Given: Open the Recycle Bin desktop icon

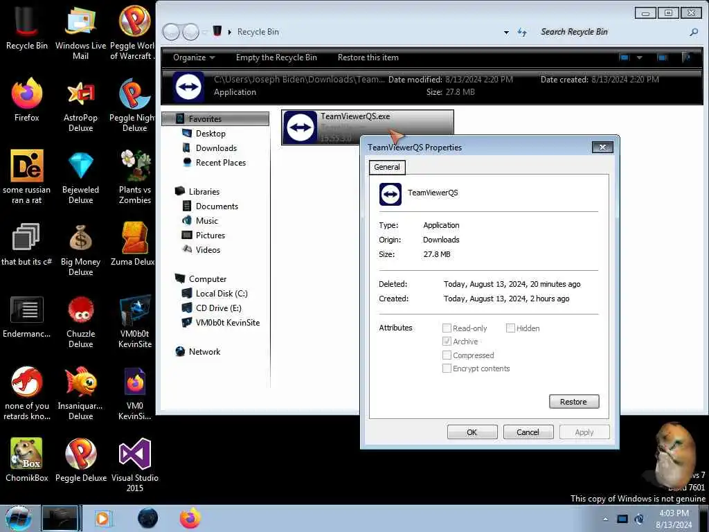Looking at the screenshot, I should [27, 27].
